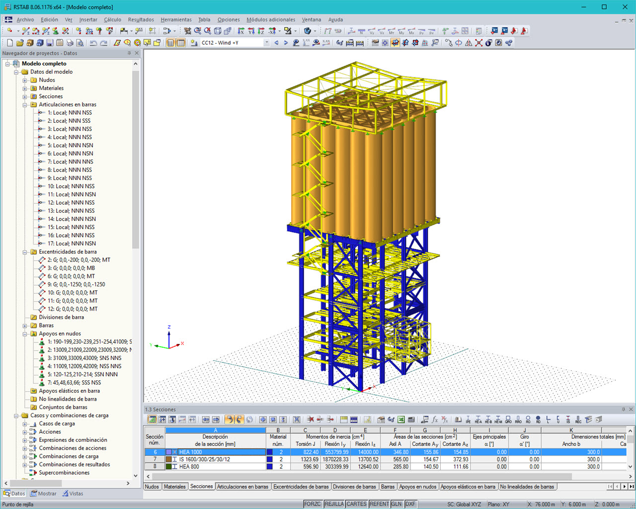Toggle the DXF status bar button

tap(410, 504)
